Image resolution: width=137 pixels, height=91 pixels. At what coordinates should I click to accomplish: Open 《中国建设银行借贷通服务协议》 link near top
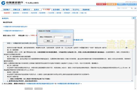click(13, 31)
